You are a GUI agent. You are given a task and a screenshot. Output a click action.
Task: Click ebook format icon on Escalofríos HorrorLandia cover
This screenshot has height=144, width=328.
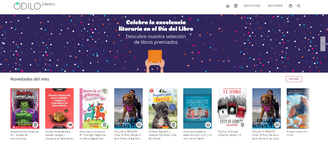[35, 125]
